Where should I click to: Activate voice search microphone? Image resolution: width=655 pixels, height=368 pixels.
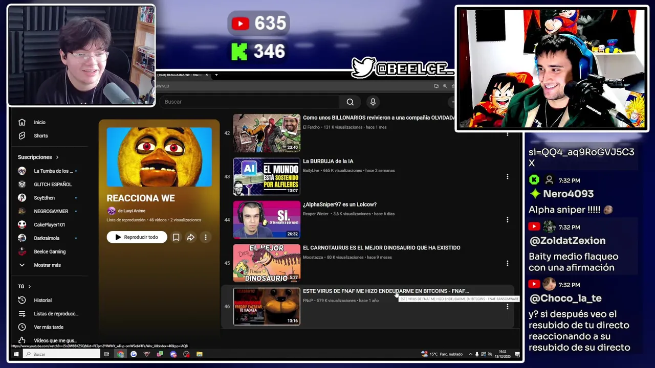pos(373,102)
